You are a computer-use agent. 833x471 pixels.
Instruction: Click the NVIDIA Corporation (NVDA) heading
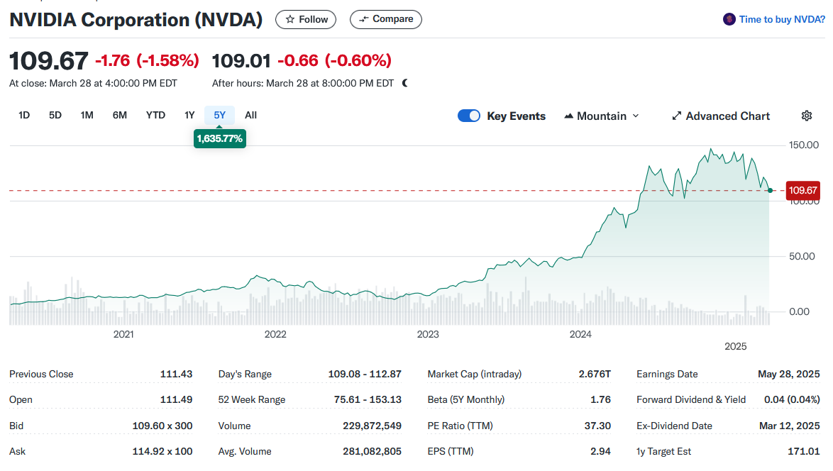[x=136, y=20]
